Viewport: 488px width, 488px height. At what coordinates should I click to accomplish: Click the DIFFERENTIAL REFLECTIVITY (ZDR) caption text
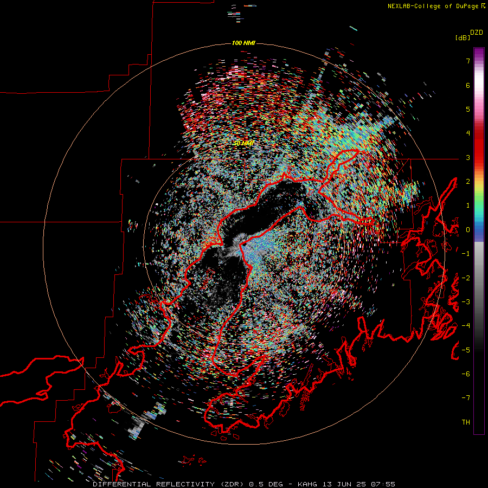click(169, 484)
